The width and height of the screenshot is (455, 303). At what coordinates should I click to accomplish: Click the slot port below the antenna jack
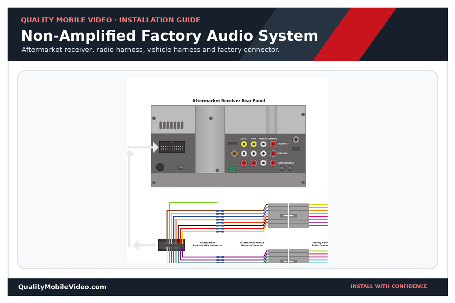296,149
